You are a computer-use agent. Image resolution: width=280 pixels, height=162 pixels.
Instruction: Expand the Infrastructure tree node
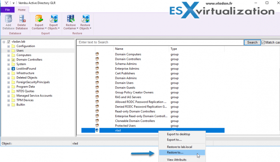click(9, 73)
